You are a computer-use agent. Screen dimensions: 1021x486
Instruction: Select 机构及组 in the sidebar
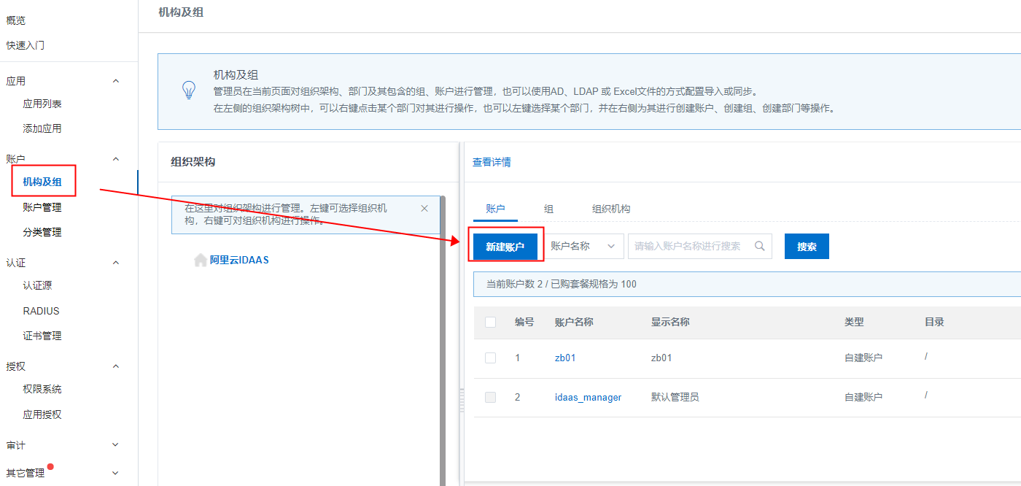[x=42, y=182]
